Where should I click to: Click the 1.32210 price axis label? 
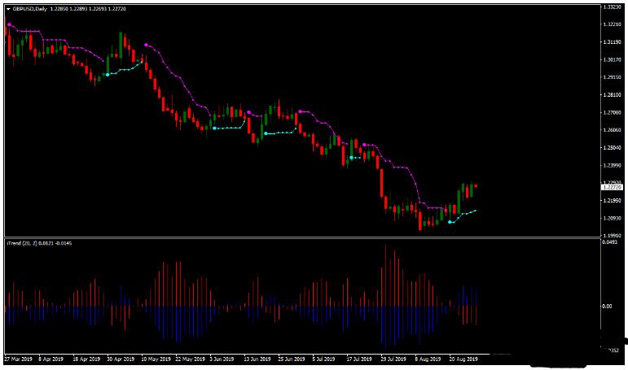click(612, 24)
